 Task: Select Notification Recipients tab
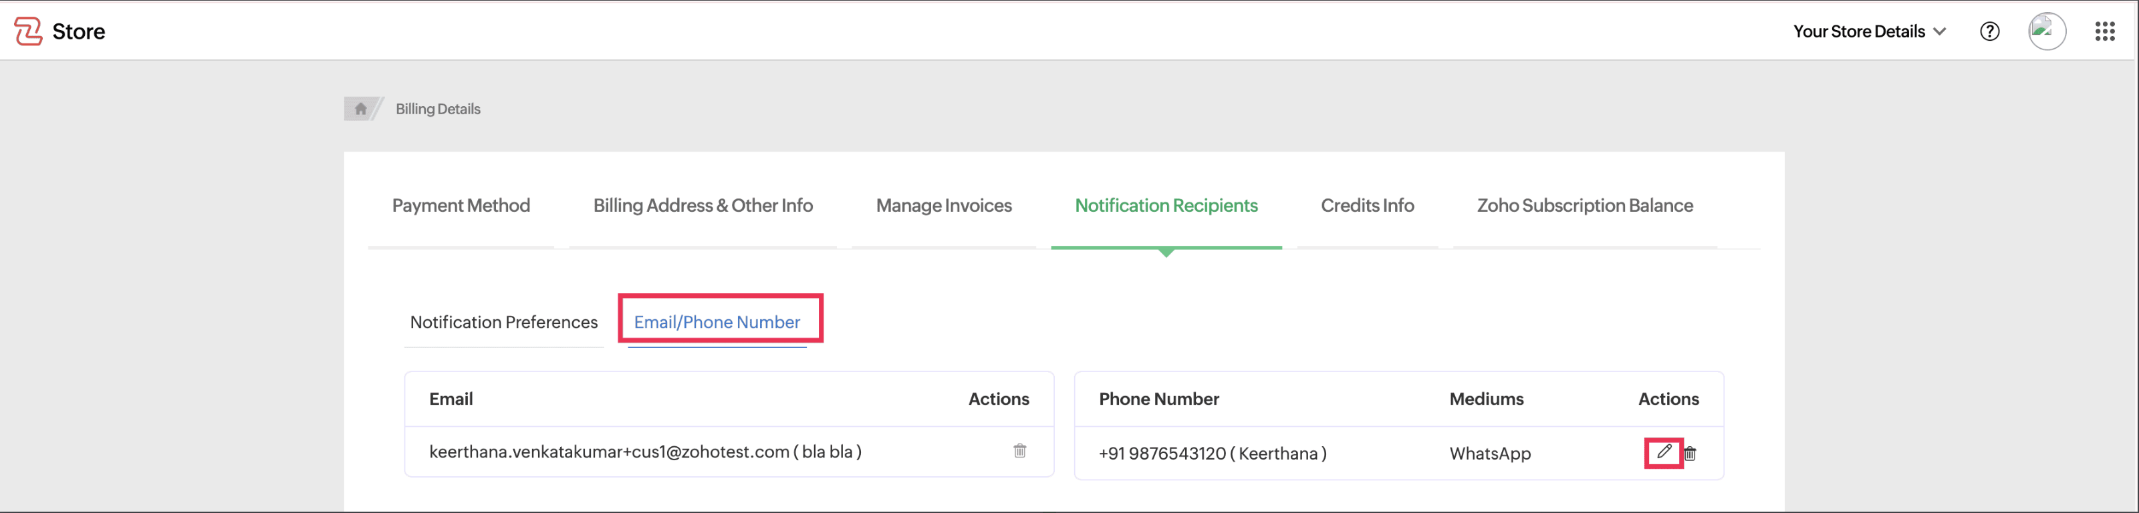tap(1166, 206)
